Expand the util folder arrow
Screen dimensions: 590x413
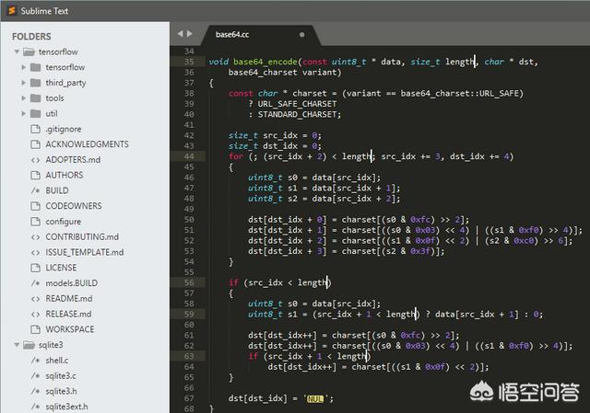point(24,113)
